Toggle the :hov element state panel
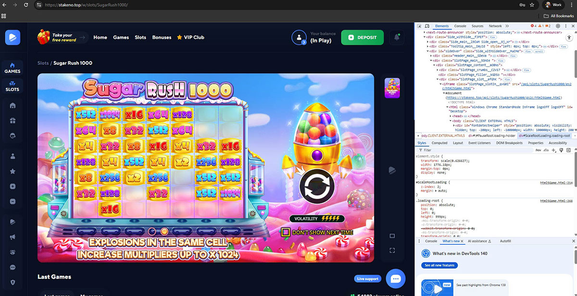This screenshot has width=577, height=296. [x=538, y=150]
